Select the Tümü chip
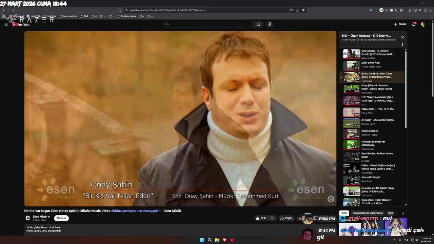This screenshot has height=244, width=434. coord(344,213)
